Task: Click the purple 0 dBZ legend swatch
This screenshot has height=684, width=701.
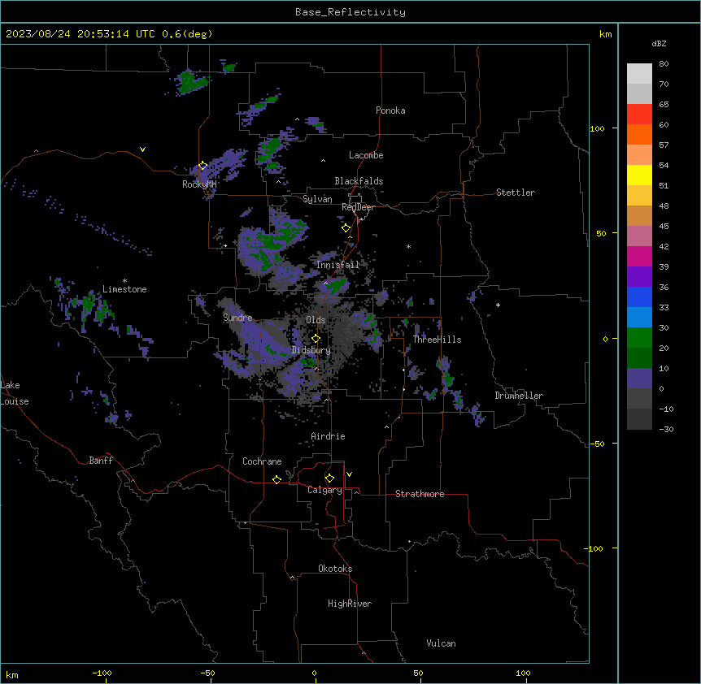Action: (639, 379)
